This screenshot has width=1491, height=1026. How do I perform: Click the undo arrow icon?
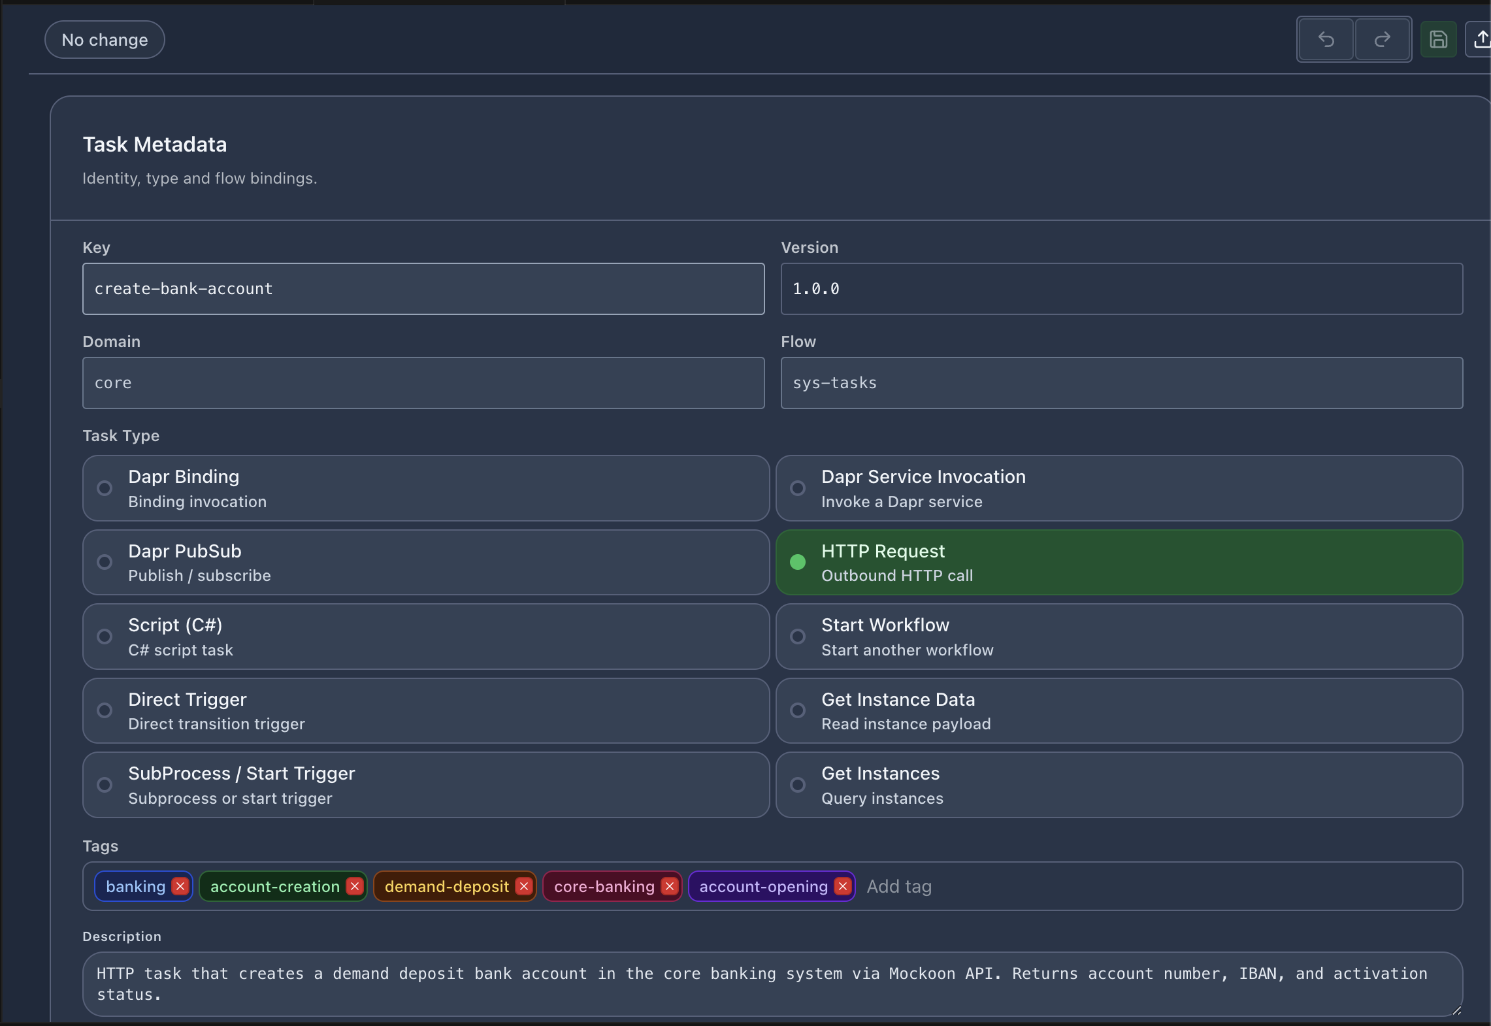(x=1326, y=40)
